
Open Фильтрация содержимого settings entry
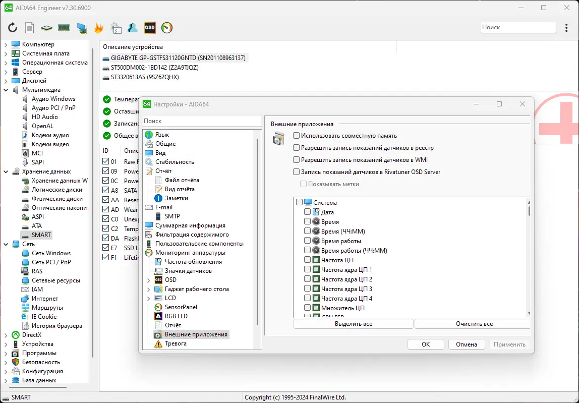[x=192, y=235]
